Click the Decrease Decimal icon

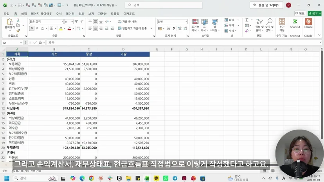[185, 28]
